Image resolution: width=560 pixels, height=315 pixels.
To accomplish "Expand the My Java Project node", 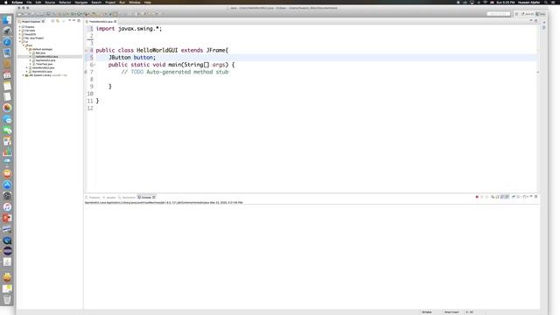I will (x=19, y=38).
